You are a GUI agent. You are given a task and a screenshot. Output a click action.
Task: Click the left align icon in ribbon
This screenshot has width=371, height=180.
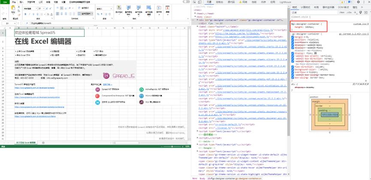click(x=57, y=14)
